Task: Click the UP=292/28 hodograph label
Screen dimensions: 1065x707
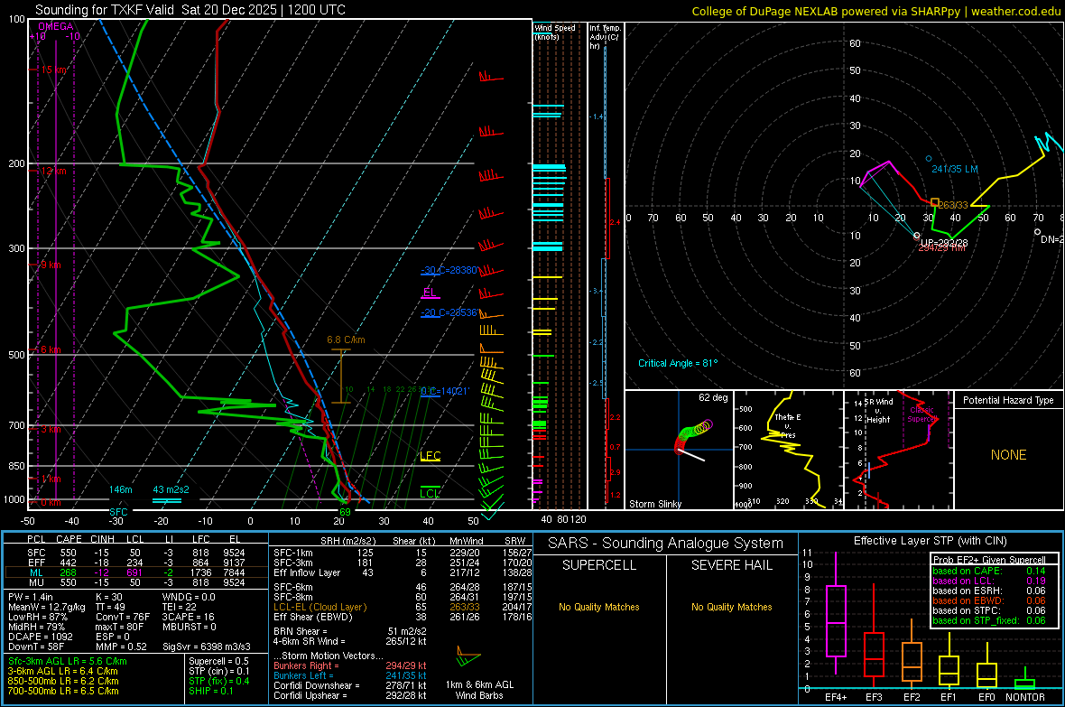Action: 944,243
